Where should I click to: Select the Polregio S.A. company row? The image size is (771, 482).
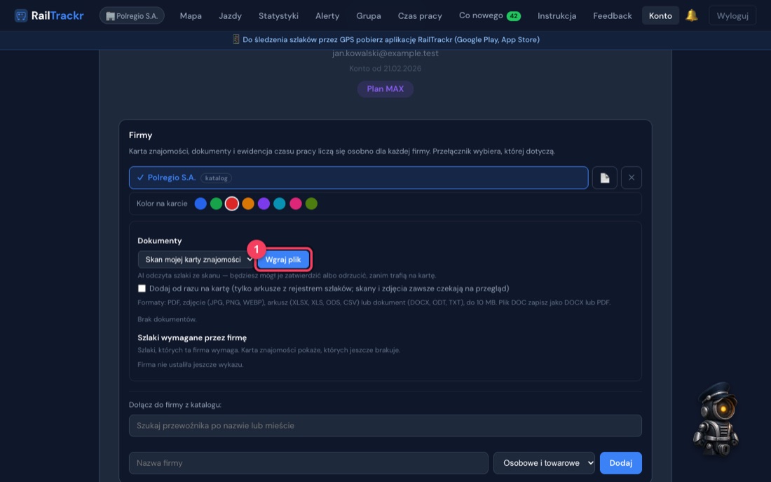[358, 178]
